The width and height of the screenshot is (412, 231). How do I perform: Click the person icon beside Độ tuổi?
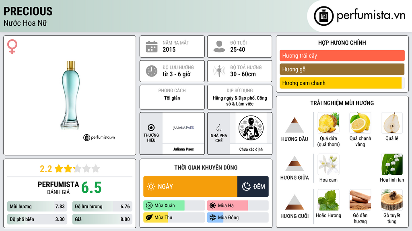(x=219, y=47)
